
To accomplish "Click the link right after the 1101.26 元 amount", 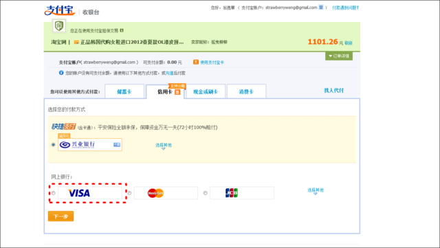I will click(x=349, y=43).
